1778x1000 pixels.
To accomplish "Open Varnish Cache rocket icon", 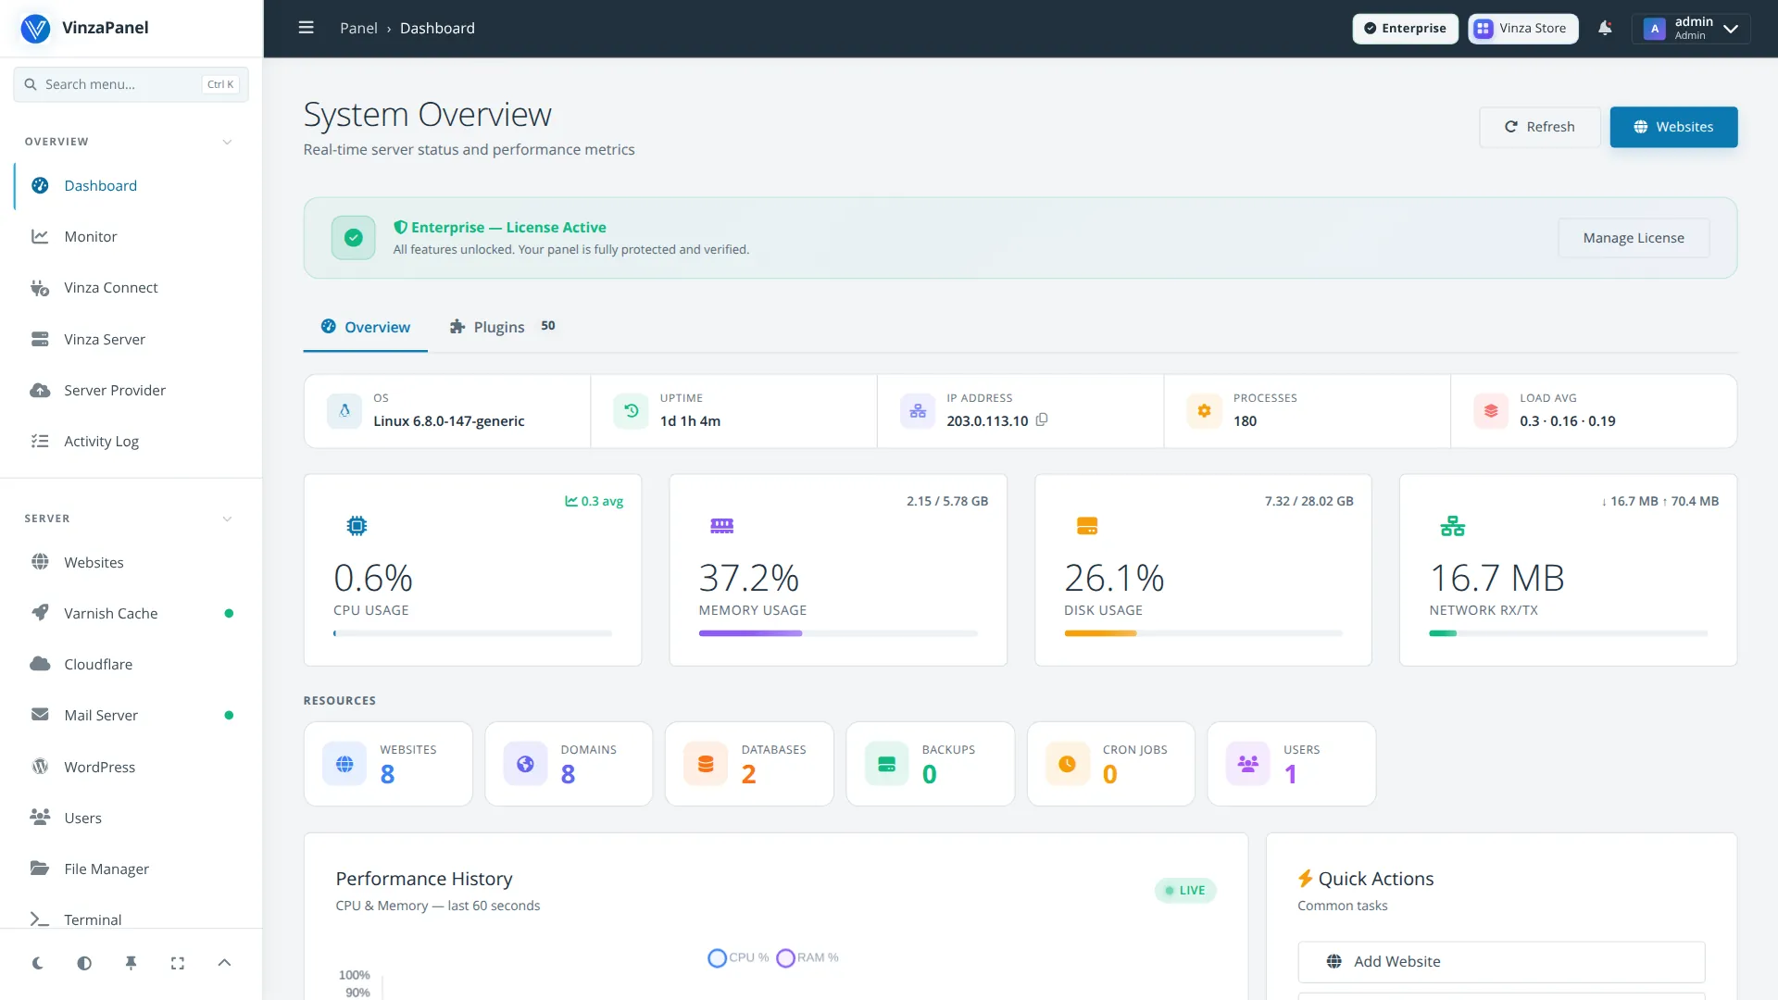I will (x=40, y=613).
